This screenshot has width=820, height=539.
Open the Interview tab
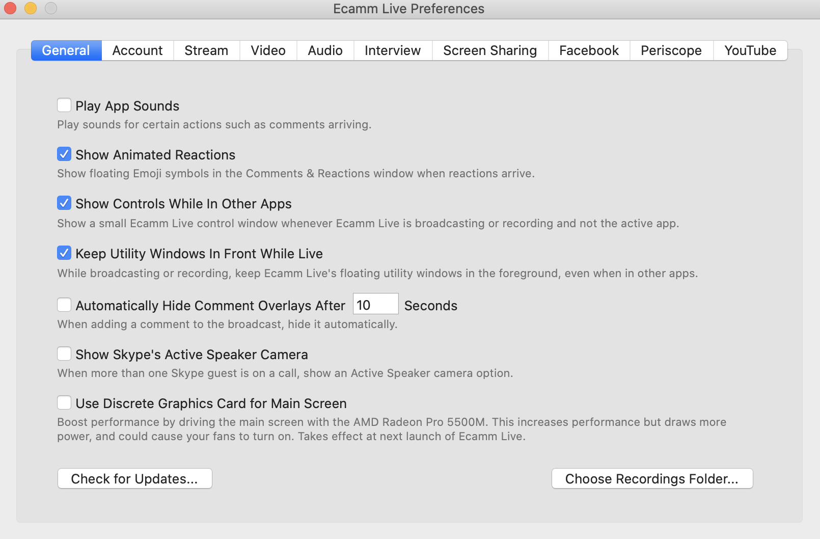393,50
